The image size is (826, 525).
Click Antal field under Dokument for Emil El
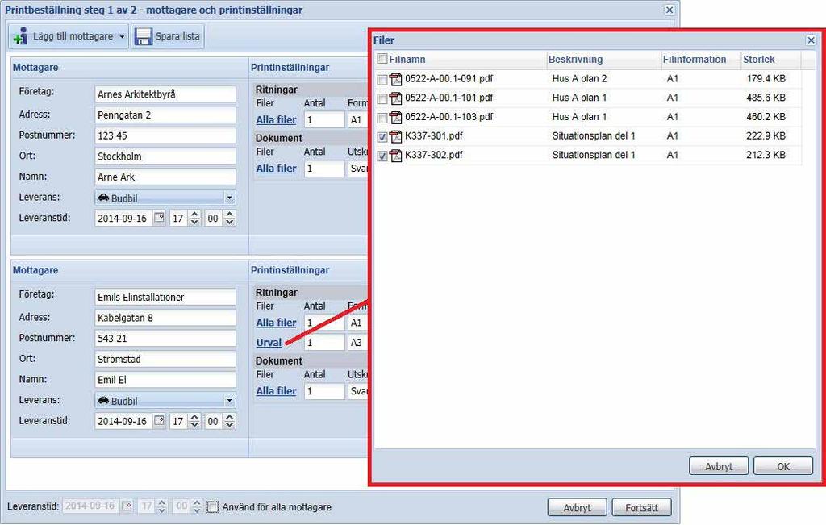(x=324, y=391)
